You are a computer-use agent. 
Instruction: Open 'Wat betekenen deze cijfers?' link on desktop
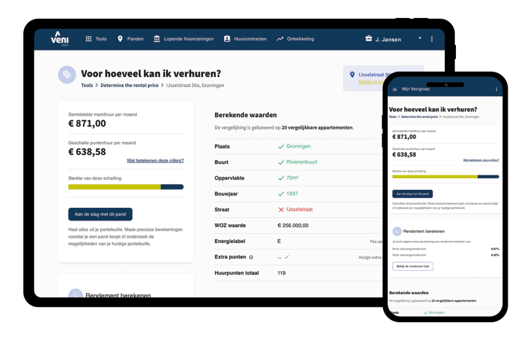[155, 161]
